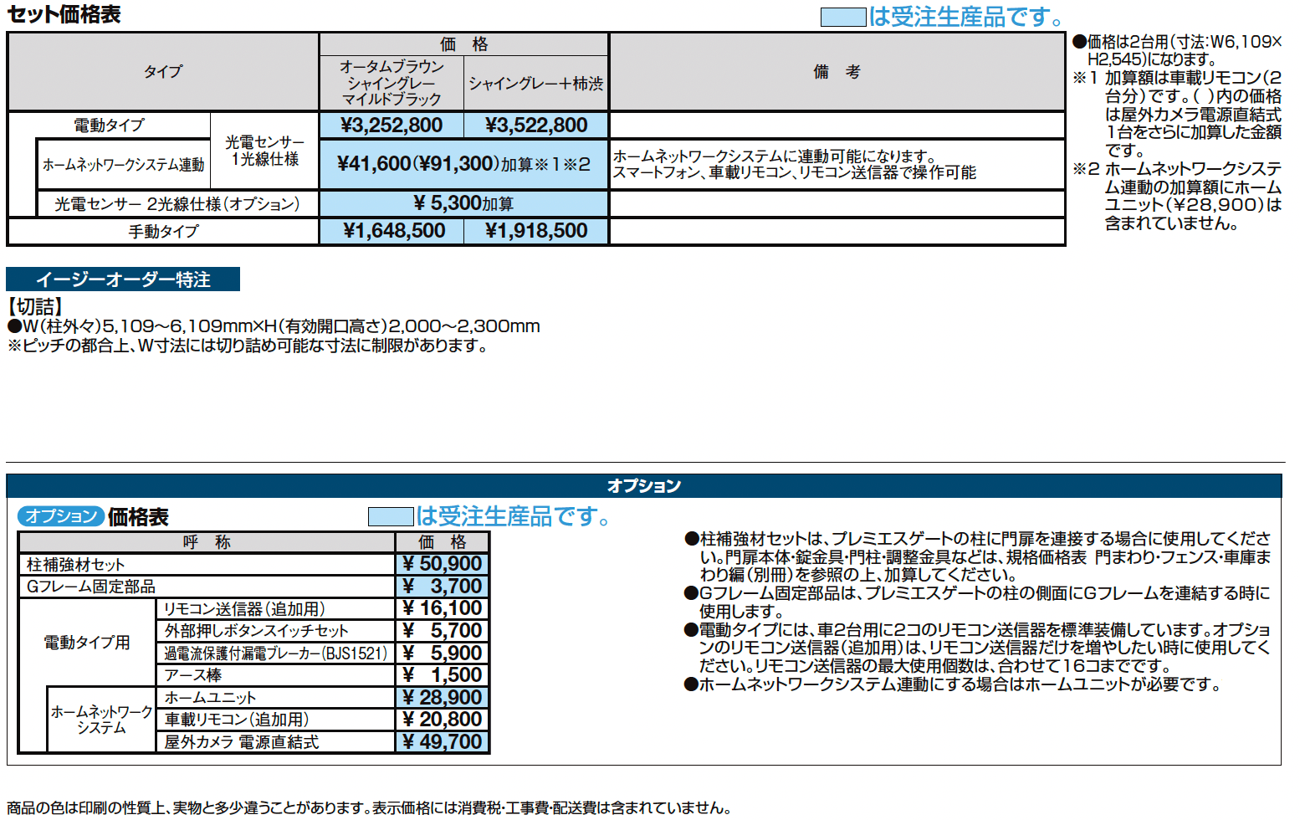Select the 外部押しボタンスイッチセット row

click(276, 630)
